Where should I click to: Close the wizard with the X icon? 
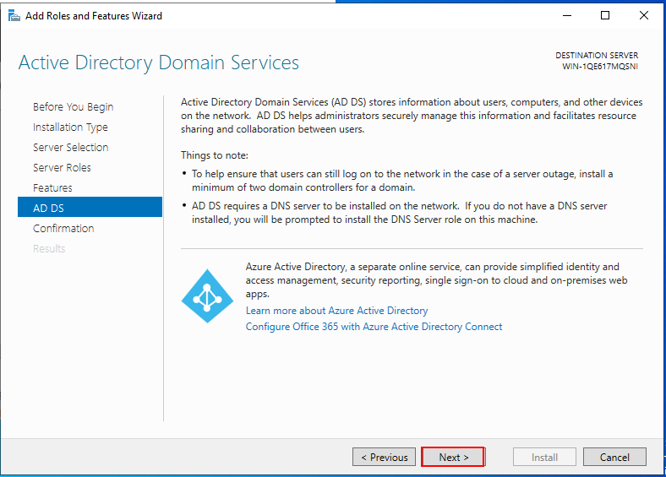[644, 16]
